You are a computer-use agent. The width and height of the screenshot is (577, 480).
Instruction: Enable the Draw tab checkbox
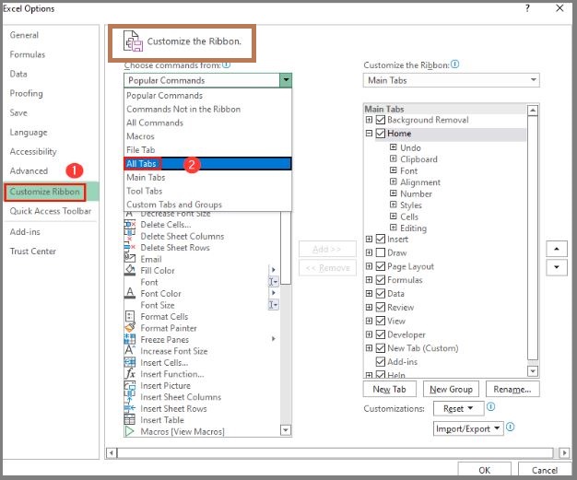point(381,252)
